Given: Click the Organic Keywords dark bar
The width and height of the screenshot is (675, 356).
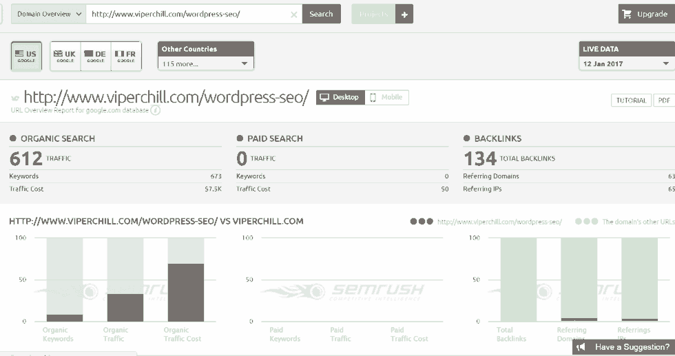Looking at the screenshot, I should tap(65, 318).
